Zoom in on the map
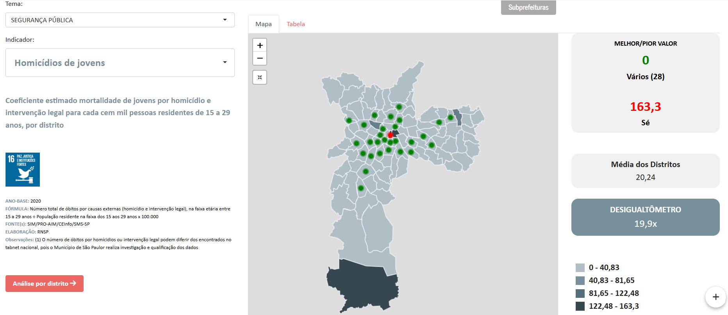The width and height of the screenshot is (728, 315). coord(260,45)
